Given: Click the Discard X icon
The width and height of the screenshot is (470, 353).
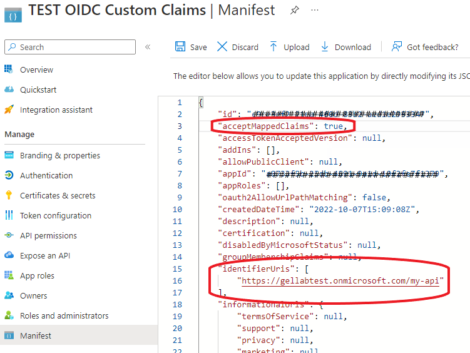Looking at the screenshot, I should click(x=222, y=47).
